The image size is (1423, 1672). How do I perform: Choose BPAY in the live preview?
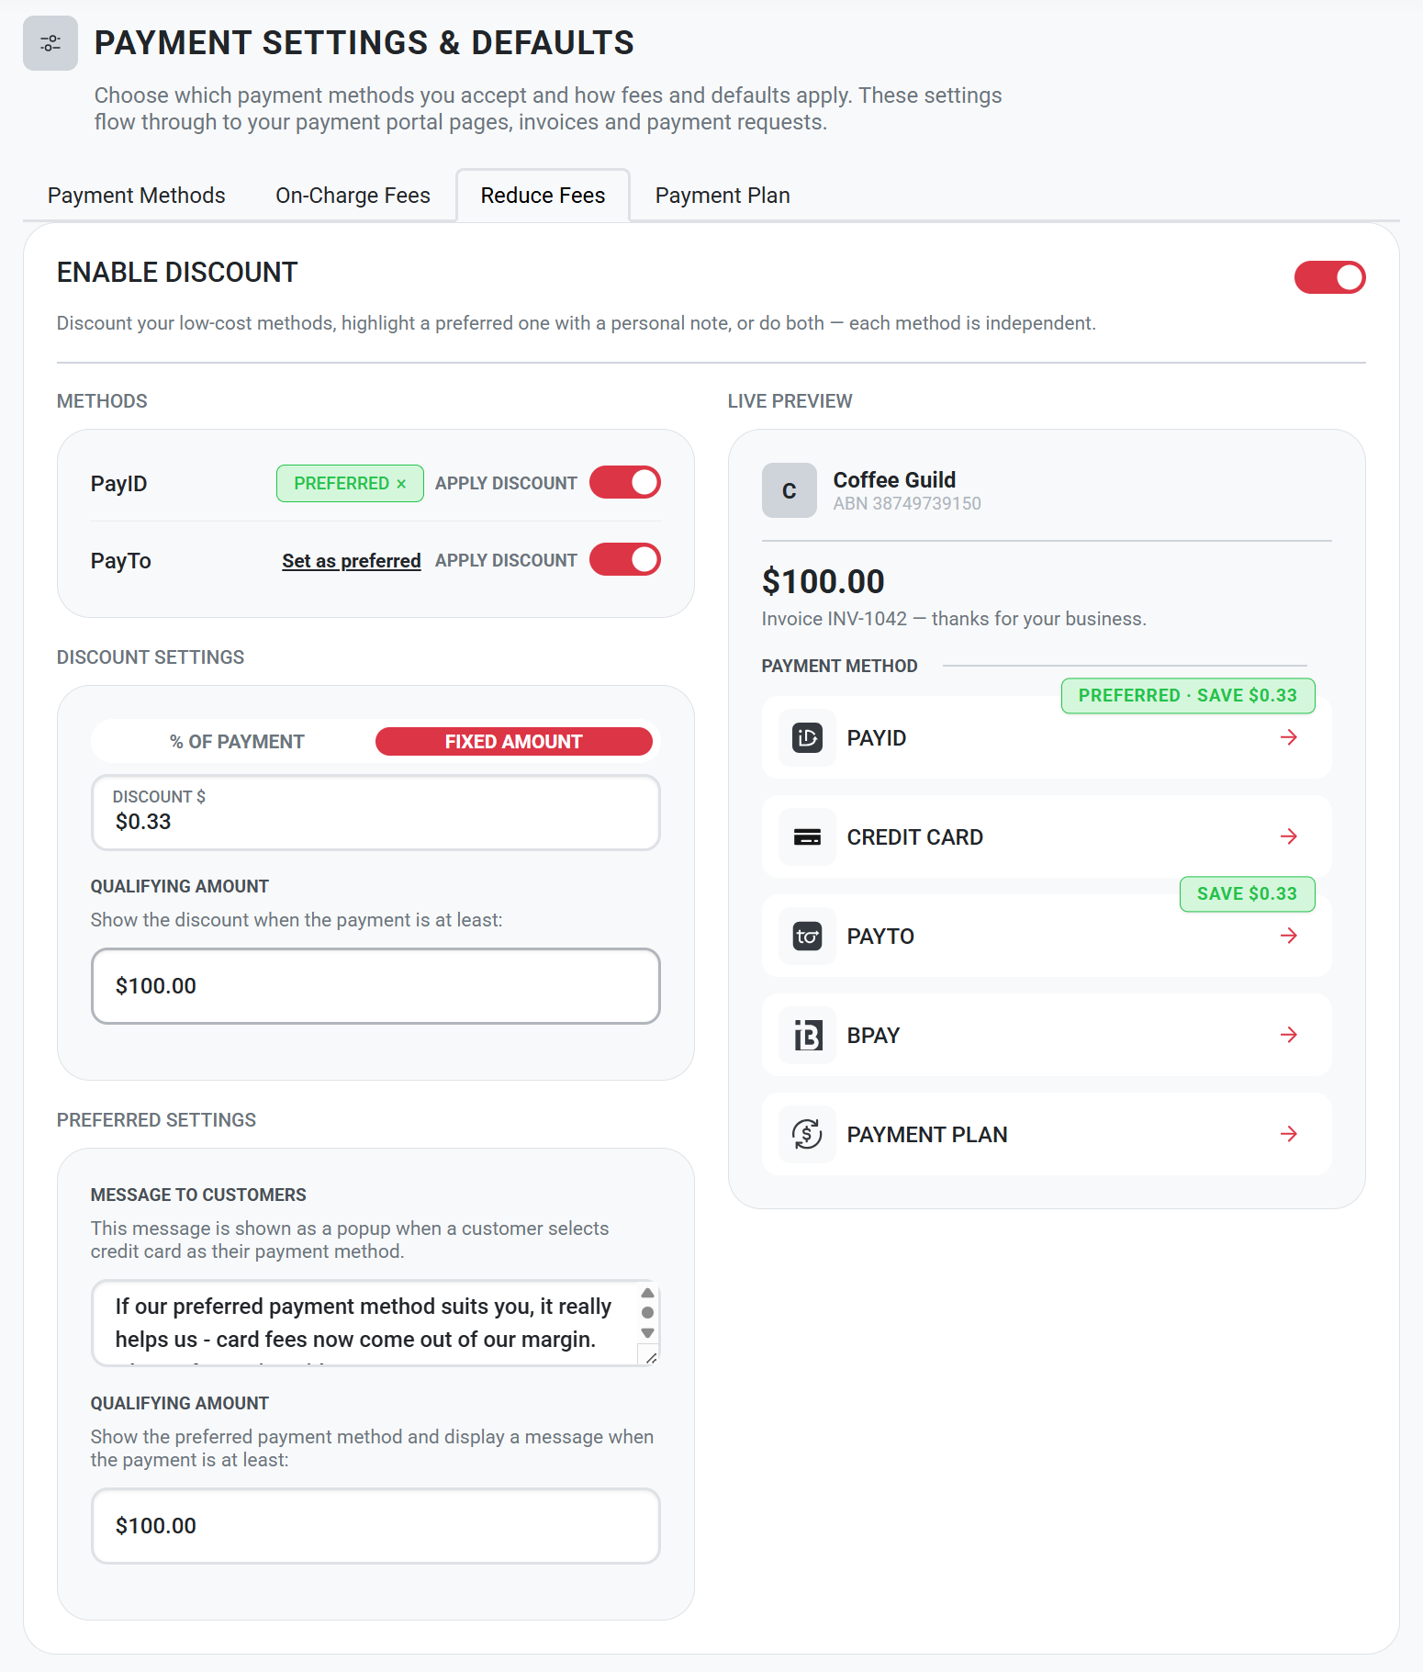pos(1047,1035)
